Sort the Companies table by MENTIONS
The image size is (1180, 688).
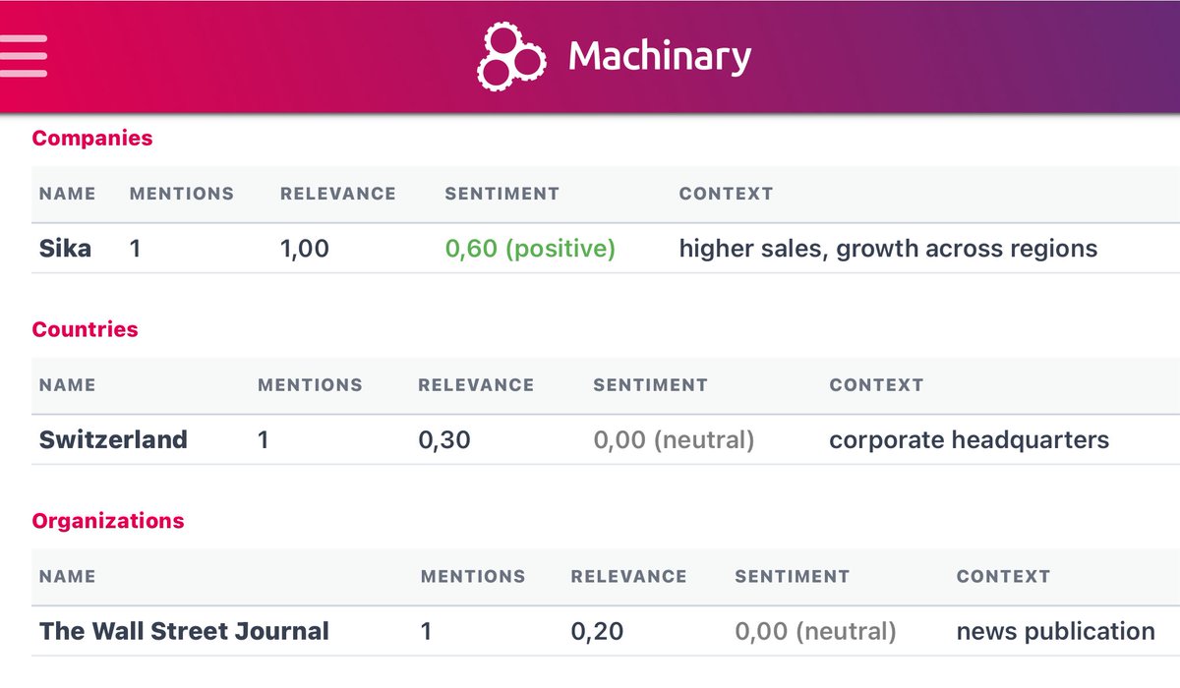[x=181, y=194]
